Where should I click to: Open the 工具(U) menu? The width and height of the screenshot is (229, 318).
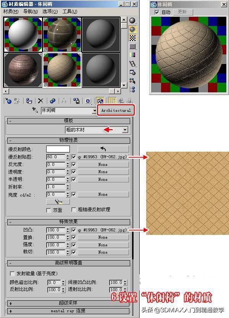click(x=69, y=11)
